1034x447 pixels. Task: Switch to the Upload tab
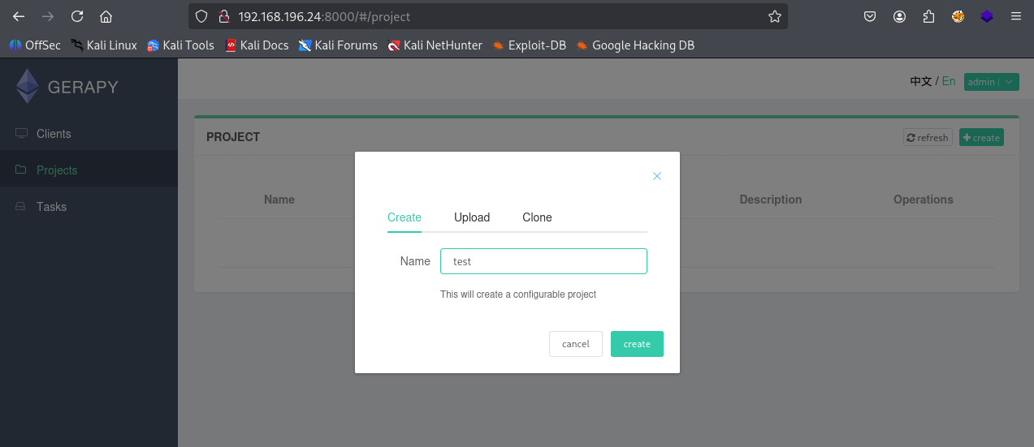pyautogui.click(x=472, y=217)
